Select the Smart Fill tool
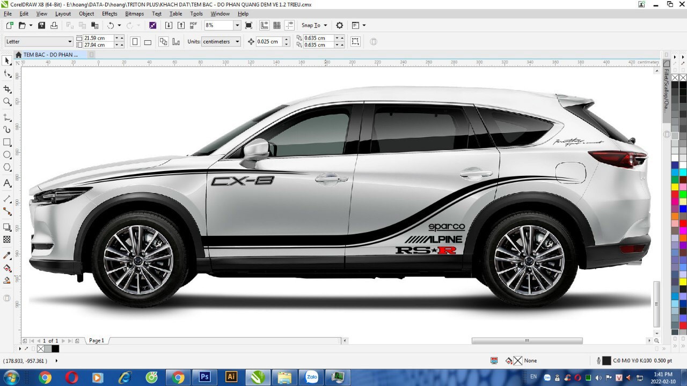Image resolution: width=687 pixels, height=386 pixels. click(x=7, y=280)
